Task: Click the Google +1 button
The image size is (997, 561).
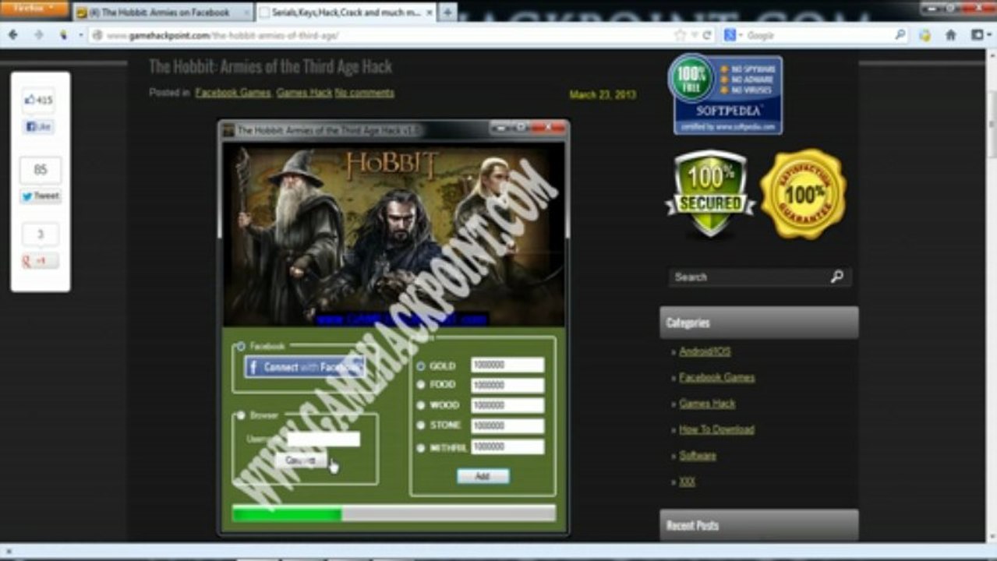Action: click(40, 261)
